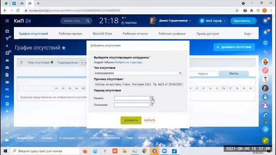Open the help question mark icon
This screenshot has width=276, height=155.
click(x=265, y=21)
